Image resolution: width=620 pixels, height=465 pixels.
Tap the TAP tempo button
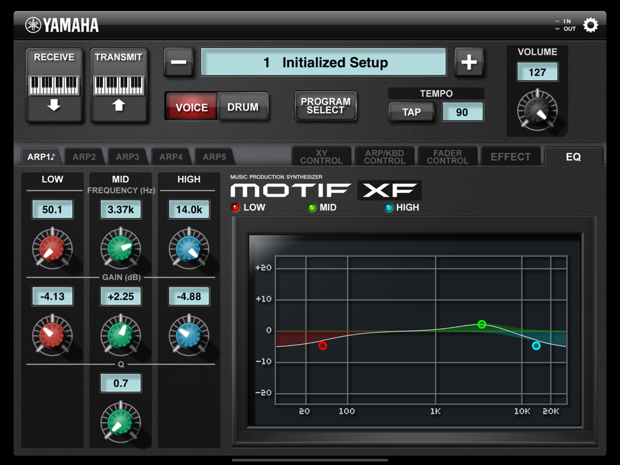(411, 112)
